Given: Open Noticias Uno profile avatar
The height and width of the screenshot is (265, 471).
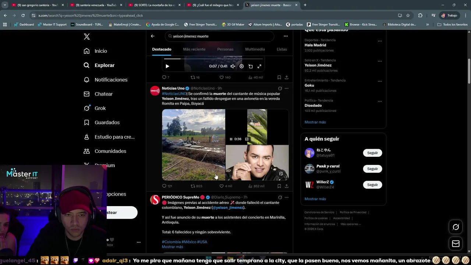Looking at the screenshot, I should tap(155, 91).
